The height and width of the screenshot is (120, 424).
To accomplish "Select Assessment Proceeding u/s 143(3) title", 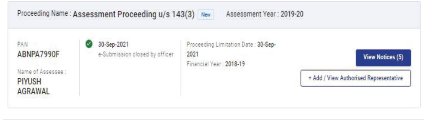I will click(134, 15).
